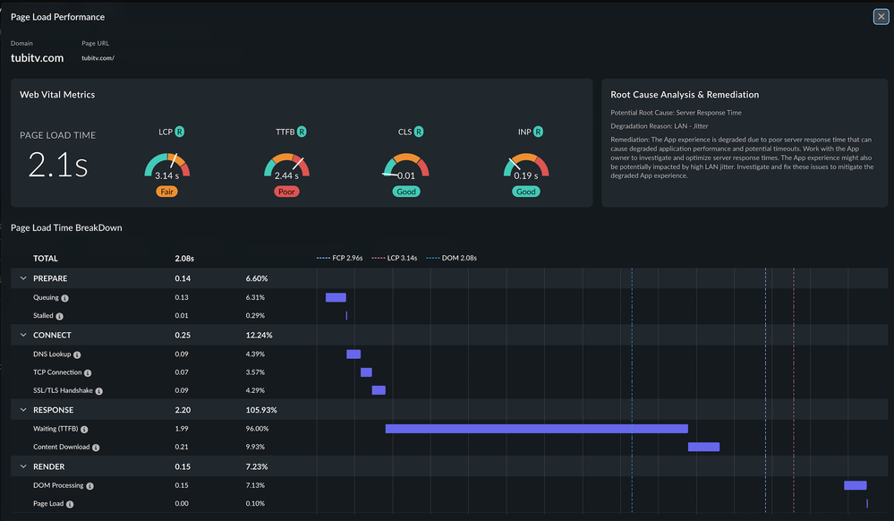Image resolution: width=894 pixels, height=521 pixels.
Task: Click the R badge next to INP
Action: coord(538,132)
